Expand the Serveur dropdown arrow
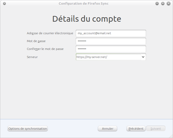 (x=143, y=57)
